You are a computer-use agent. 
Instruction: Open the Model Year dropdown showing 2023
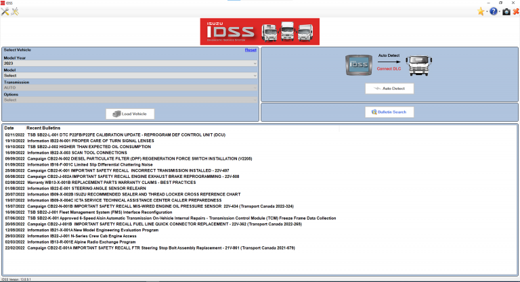tap(130, 64)
